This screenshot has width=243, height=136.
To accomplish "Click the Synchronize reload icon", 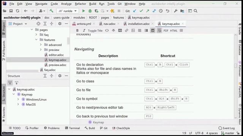I will click(x=17, y=11).
